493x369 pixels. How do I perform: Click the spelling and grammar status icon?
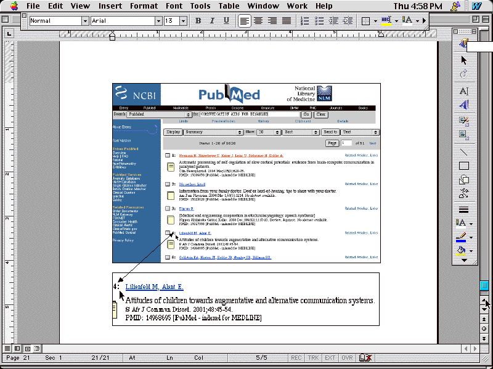pos(365,357)
